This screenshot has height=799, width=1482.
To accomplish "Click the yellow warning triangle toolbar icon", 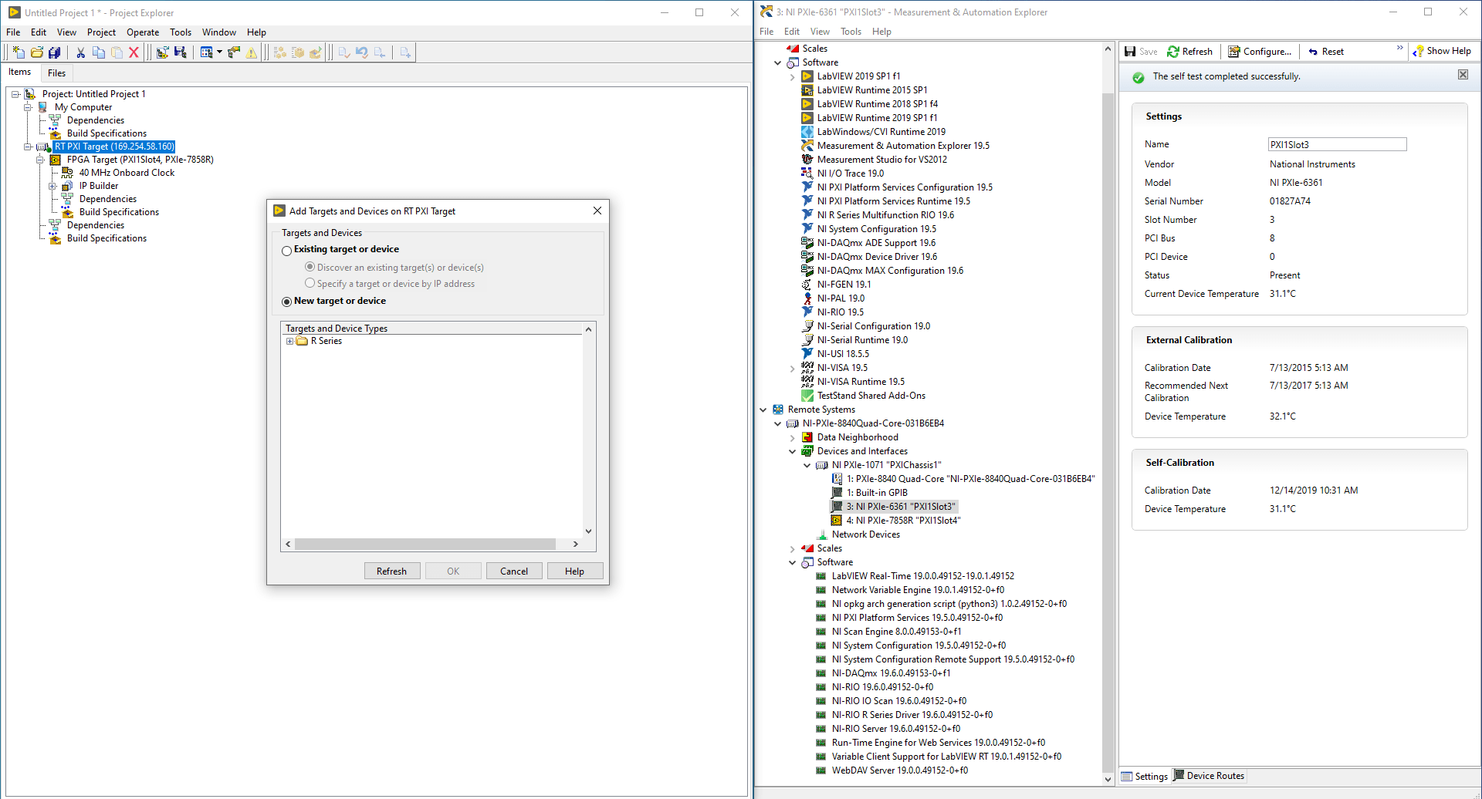I will pos(252,52).
